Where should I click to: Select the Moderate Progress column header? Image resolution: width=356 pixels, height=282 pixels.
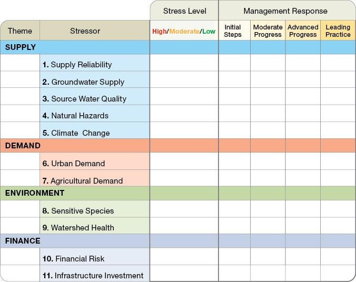pos(268,31)
